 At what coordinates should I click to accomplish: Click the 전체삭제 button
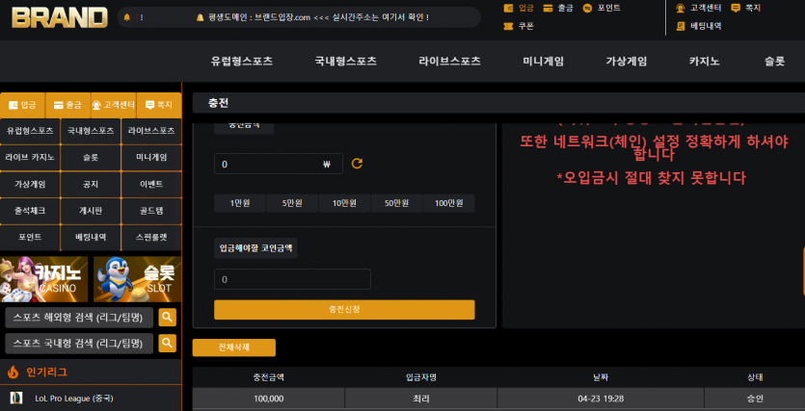233,347
